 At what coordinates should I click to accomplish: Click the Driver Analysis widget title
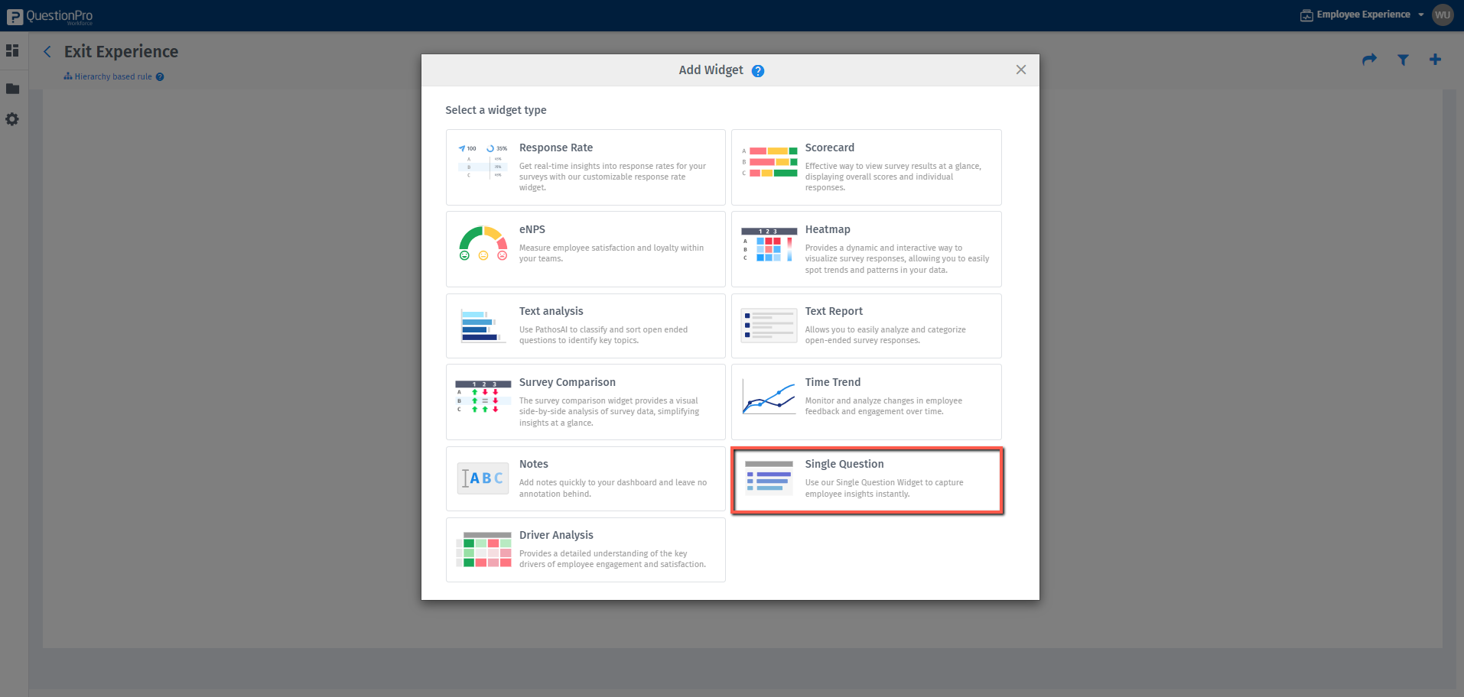[556, 535]
